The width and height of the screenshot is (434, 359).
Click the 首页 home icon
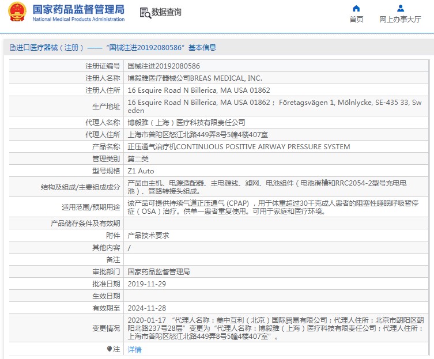356,9
